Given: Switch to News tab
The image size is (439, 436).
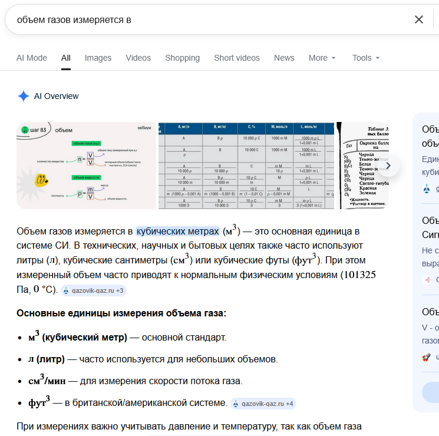Looking at the screenshot, I should pos(284,58).
